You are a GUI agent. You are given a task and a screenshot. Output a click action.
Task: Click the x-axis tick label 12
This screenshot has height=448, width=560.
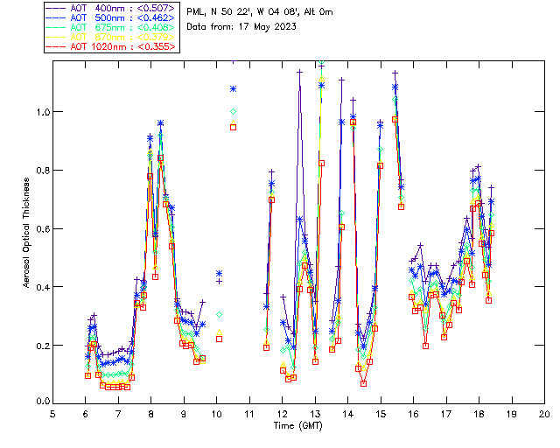pyautogui.click(x=282, y=413)
